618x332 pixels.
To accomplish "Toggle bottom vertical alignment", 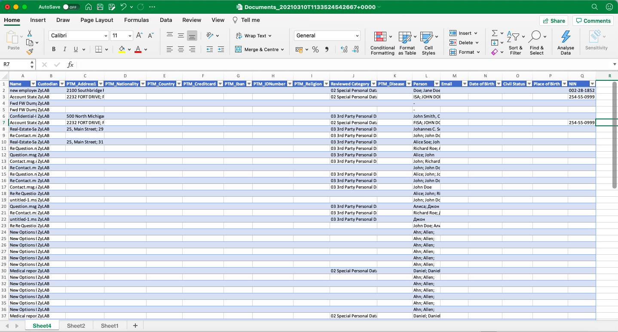I will click(x=192, y=36).
